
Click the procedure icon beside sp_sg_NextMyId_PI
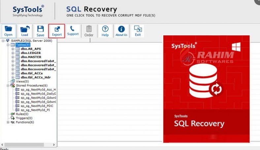click(17, 110)
